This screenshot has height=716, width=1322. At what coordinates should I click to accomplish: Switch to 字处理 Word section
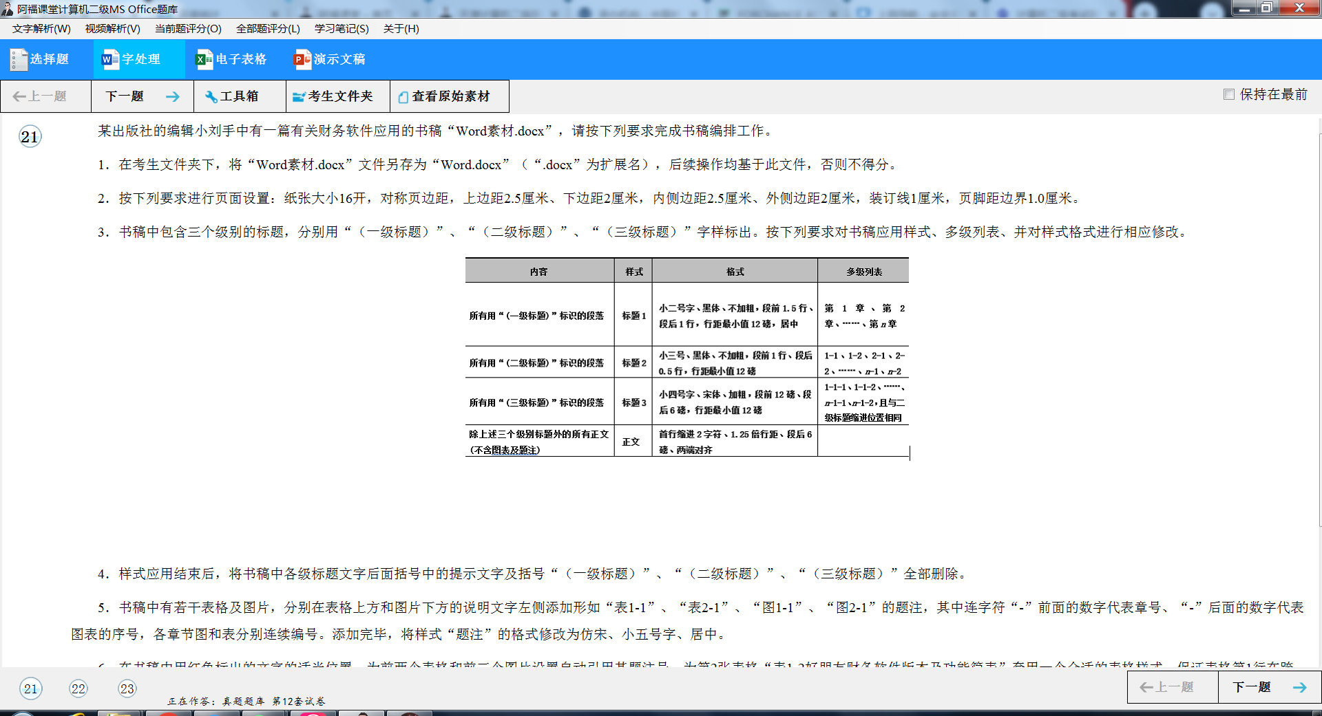pyautogui.click(x=132, y=60)
